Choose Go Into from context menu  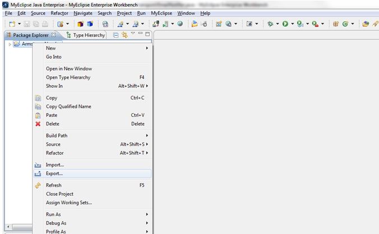pos(92,57)
